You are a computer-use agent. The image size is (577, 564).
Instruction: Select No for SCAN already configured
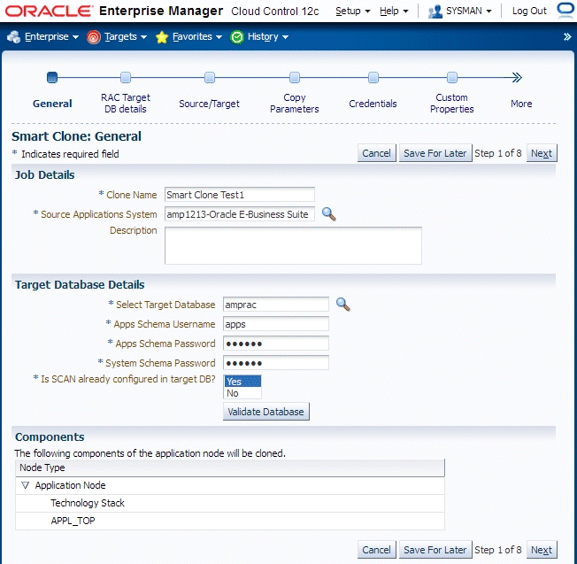(242, 393)
